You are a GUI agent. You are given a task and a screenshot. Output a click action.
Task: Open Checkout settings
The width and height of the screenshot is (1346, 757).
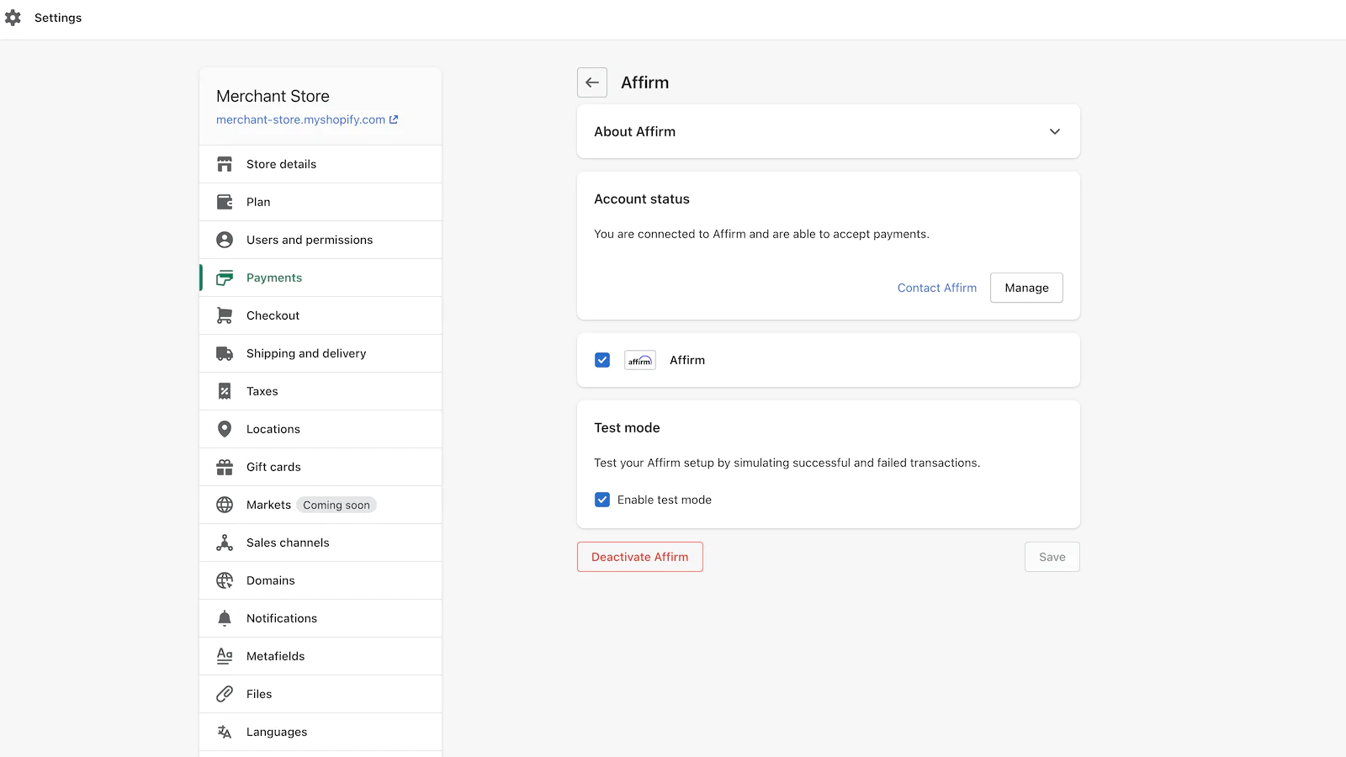coord(321,315)
